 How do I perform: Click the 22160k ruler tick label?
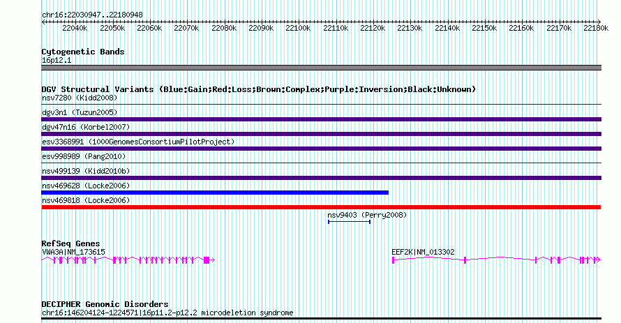pyautogui.click(x=522, y=28)
